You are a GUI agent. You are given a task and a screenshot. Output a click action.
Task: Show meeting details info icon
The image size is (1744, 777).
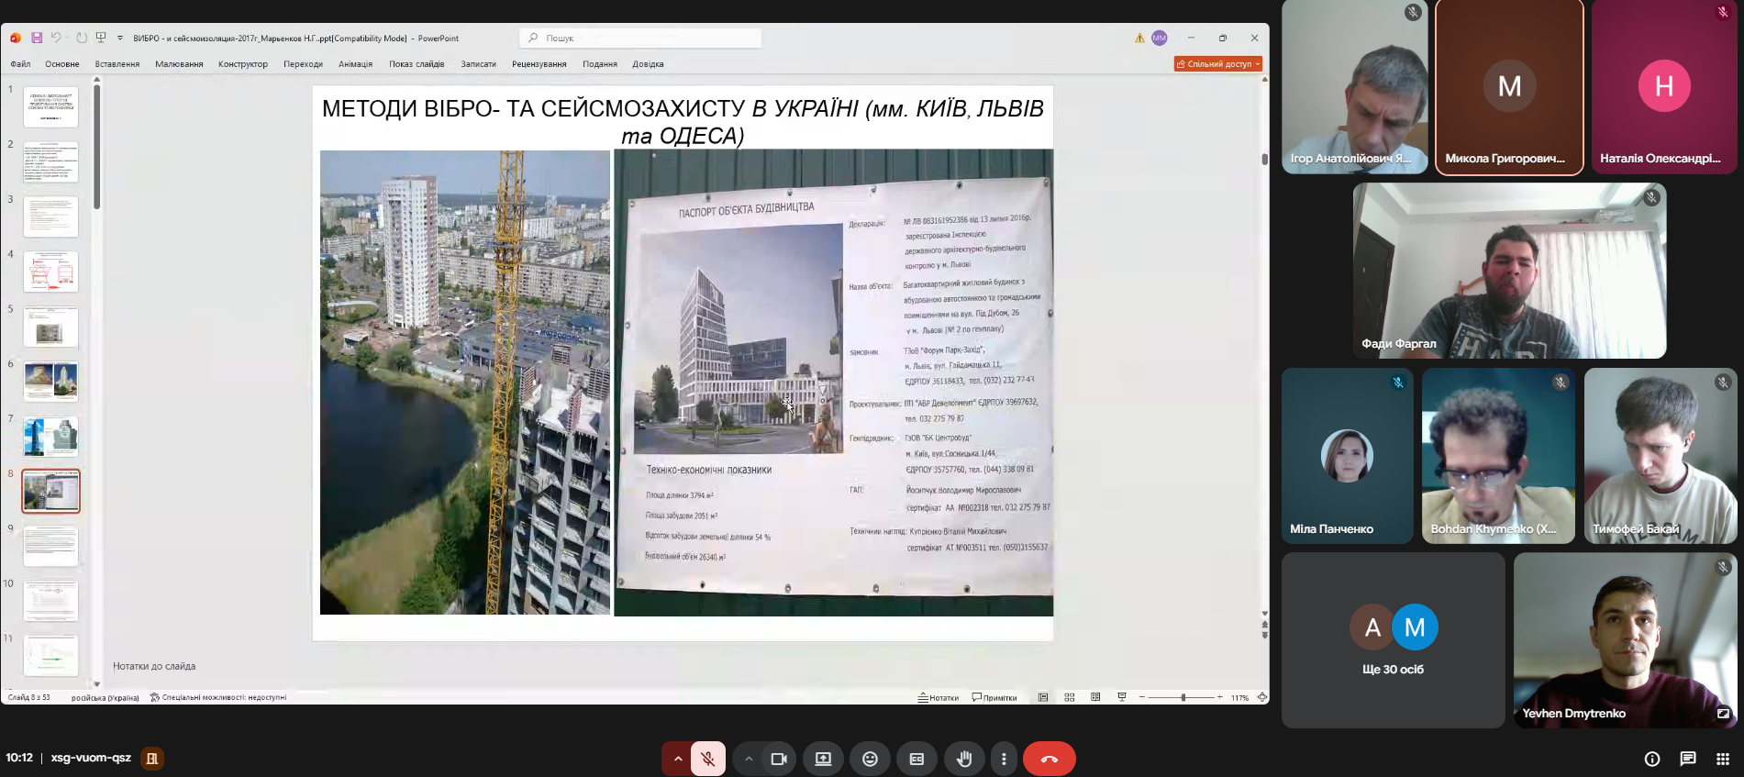(x=1651, y=759)
